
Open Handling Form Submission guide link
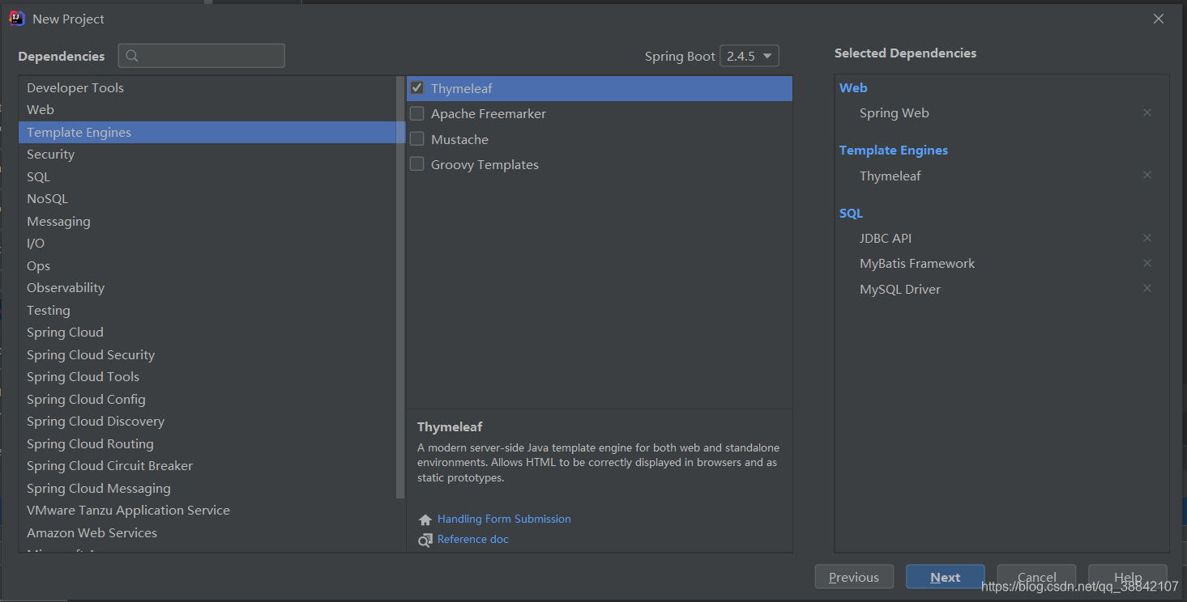(x=504, y=519)
